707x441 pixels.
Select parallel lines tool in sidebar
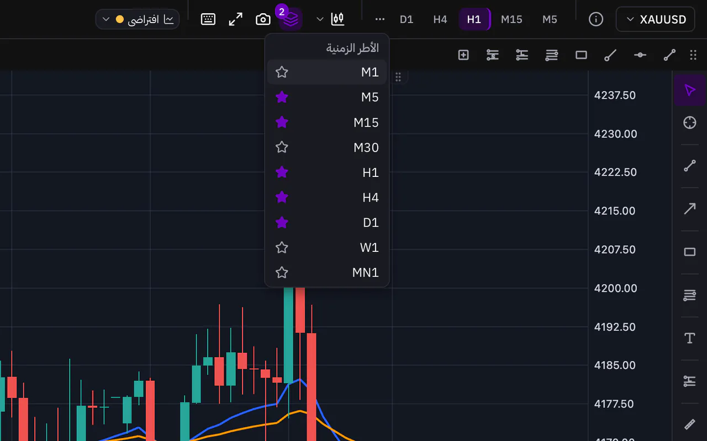pyautogui.click(x=689, y=295)
